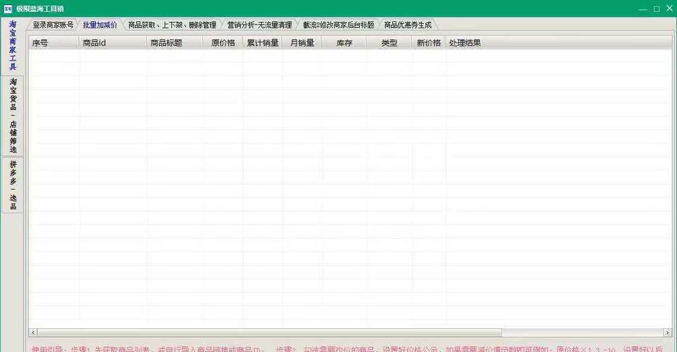Maximize the 极限蓝海工具箱 window

[656, 9]
